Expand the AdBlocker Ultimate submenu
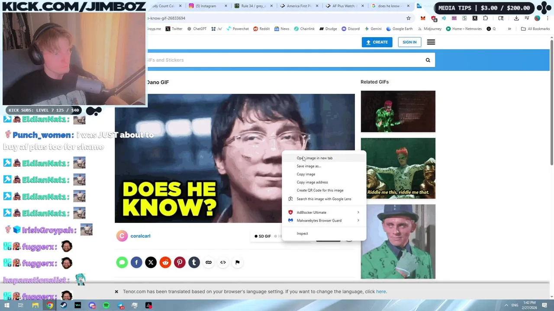This screenshot has width=554, height=311. pos(324,213)
